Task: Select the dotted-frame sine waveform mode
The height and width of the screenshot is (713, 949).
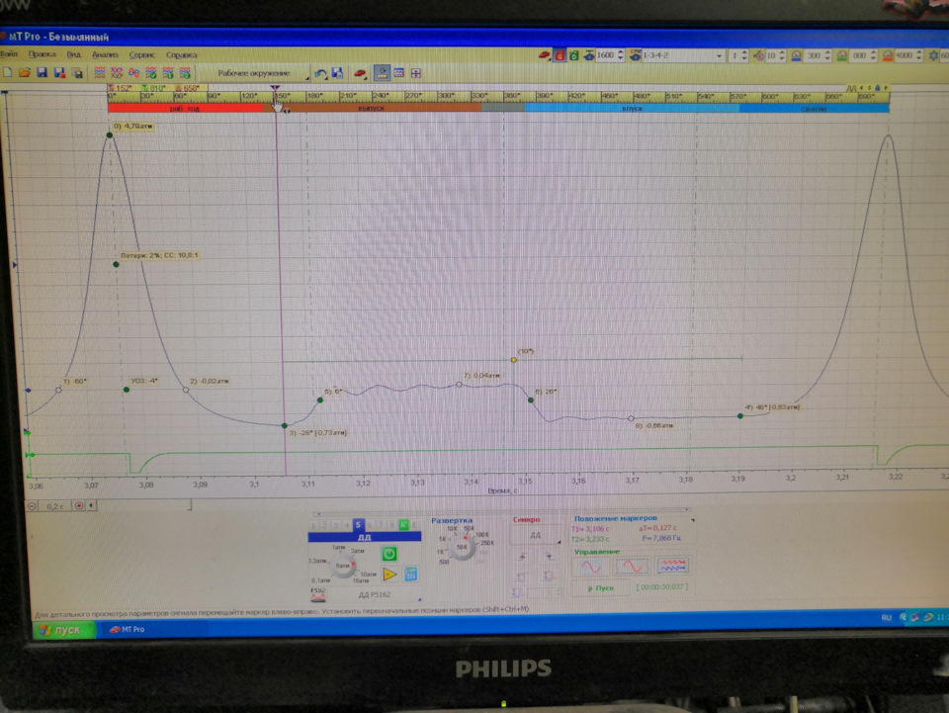Action: [x=632, y=567]
